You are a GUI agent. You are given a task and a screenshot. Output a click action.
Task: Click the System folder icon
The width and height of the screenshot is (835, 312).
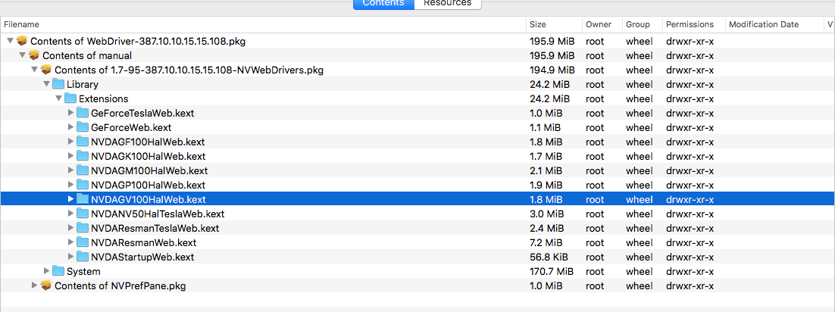(x=58, y=271)
